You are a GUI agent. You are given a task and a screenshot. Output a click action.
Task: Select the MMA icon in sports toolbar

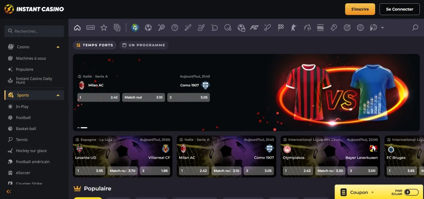(x=320, y=28)
